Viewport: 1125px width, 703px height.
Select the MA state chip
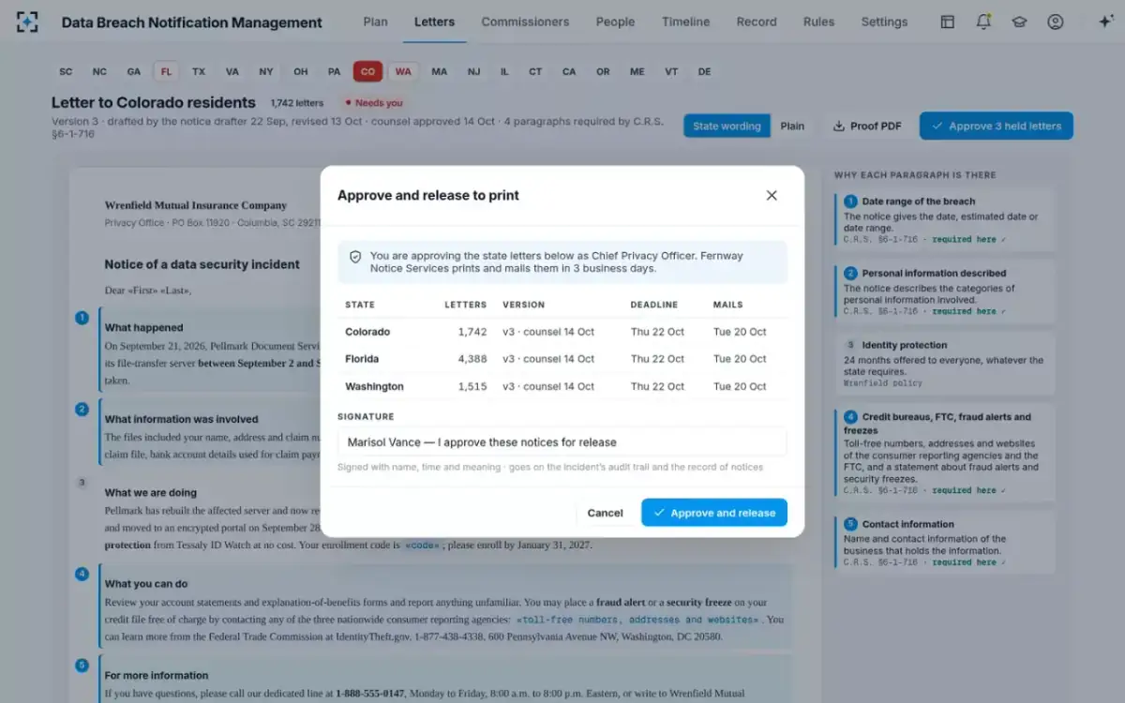(439, 71)
